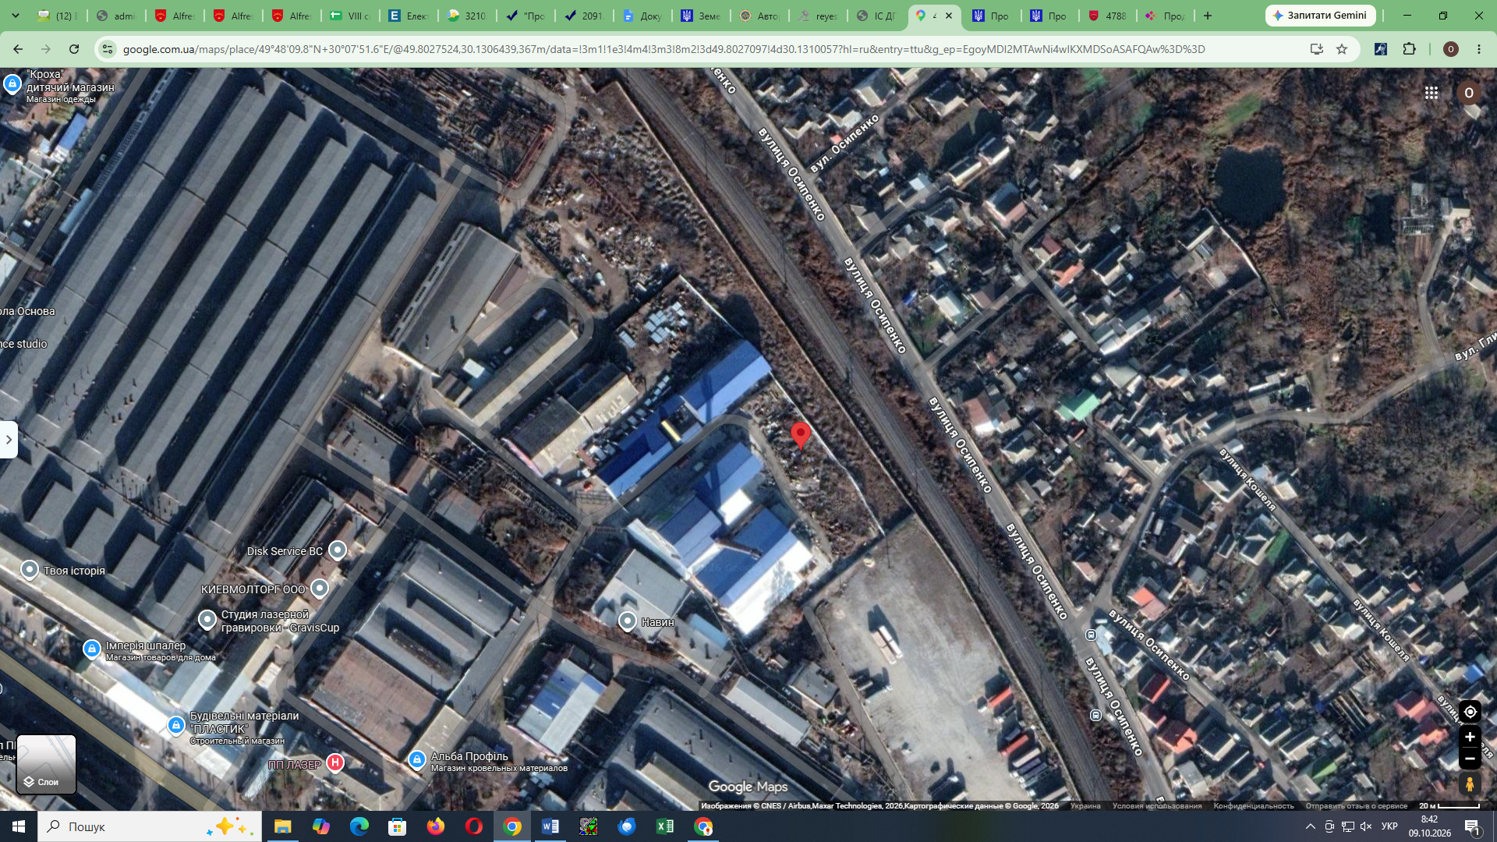
Task: Open Chrome extensions puzzle icon
Action: click(1409, 49)
